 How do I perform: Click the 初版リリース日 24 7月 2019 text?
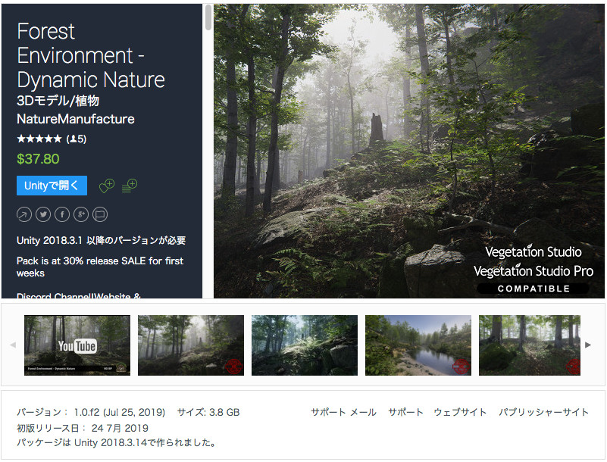point(83,428)
